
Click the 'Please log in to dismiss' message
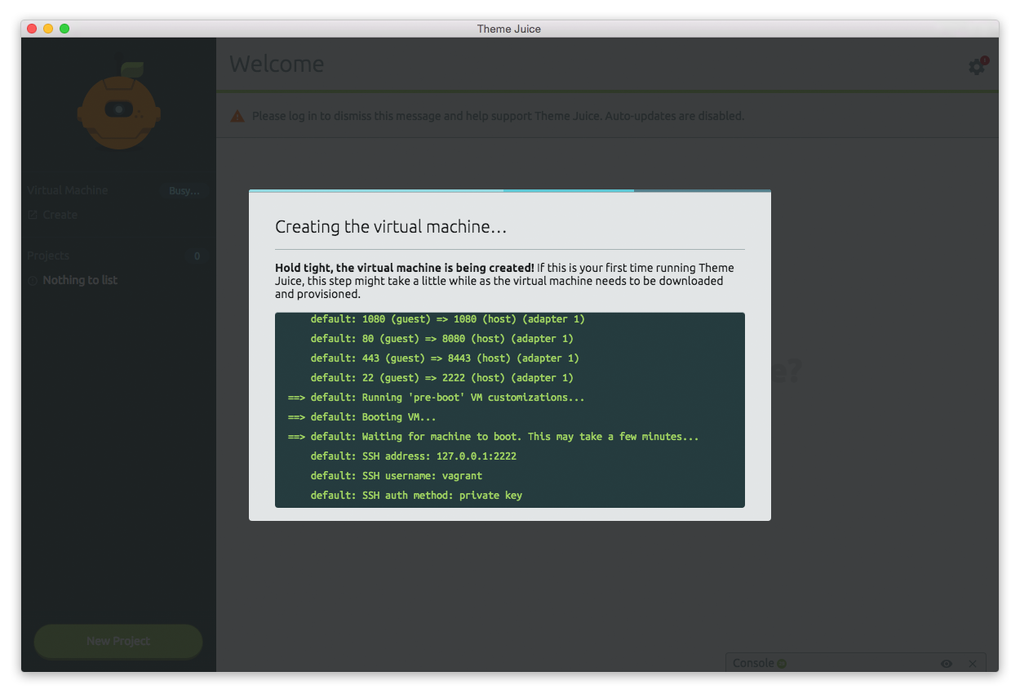[x=498, y=116]
